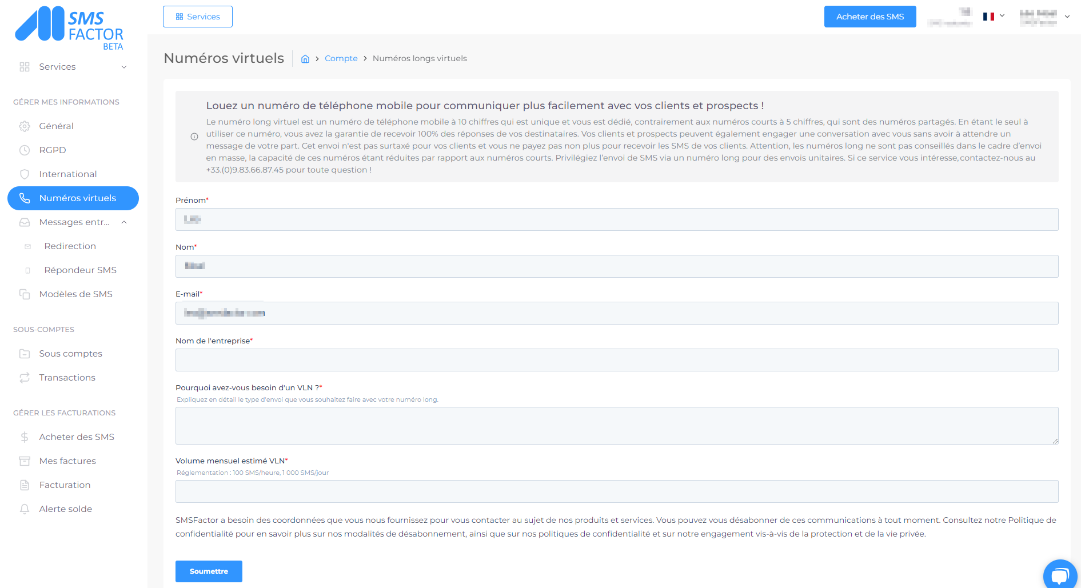Click the Alerte solde bell icon
Image resolution: width=1081 pixels, height=588 pixels.
point(25,509)
